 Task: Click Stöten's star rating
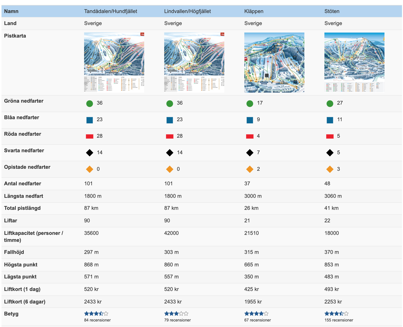pos(336,313)
